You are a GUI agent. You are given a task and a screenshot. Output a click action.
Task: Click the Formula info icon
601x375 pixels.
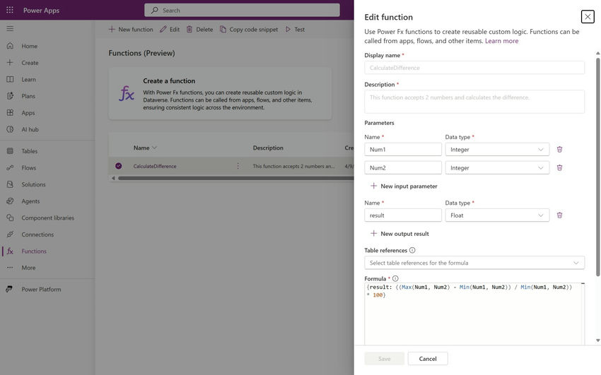coord(395,279)
